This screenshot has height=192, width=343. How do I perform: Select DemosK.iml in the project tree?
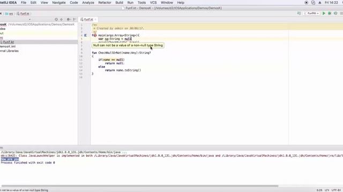pos(39,46)
